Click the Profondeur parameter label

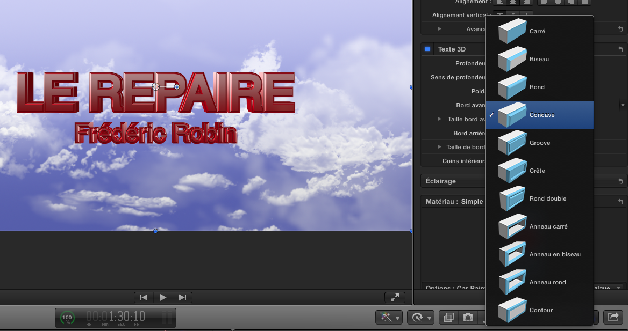click(470, 63)
